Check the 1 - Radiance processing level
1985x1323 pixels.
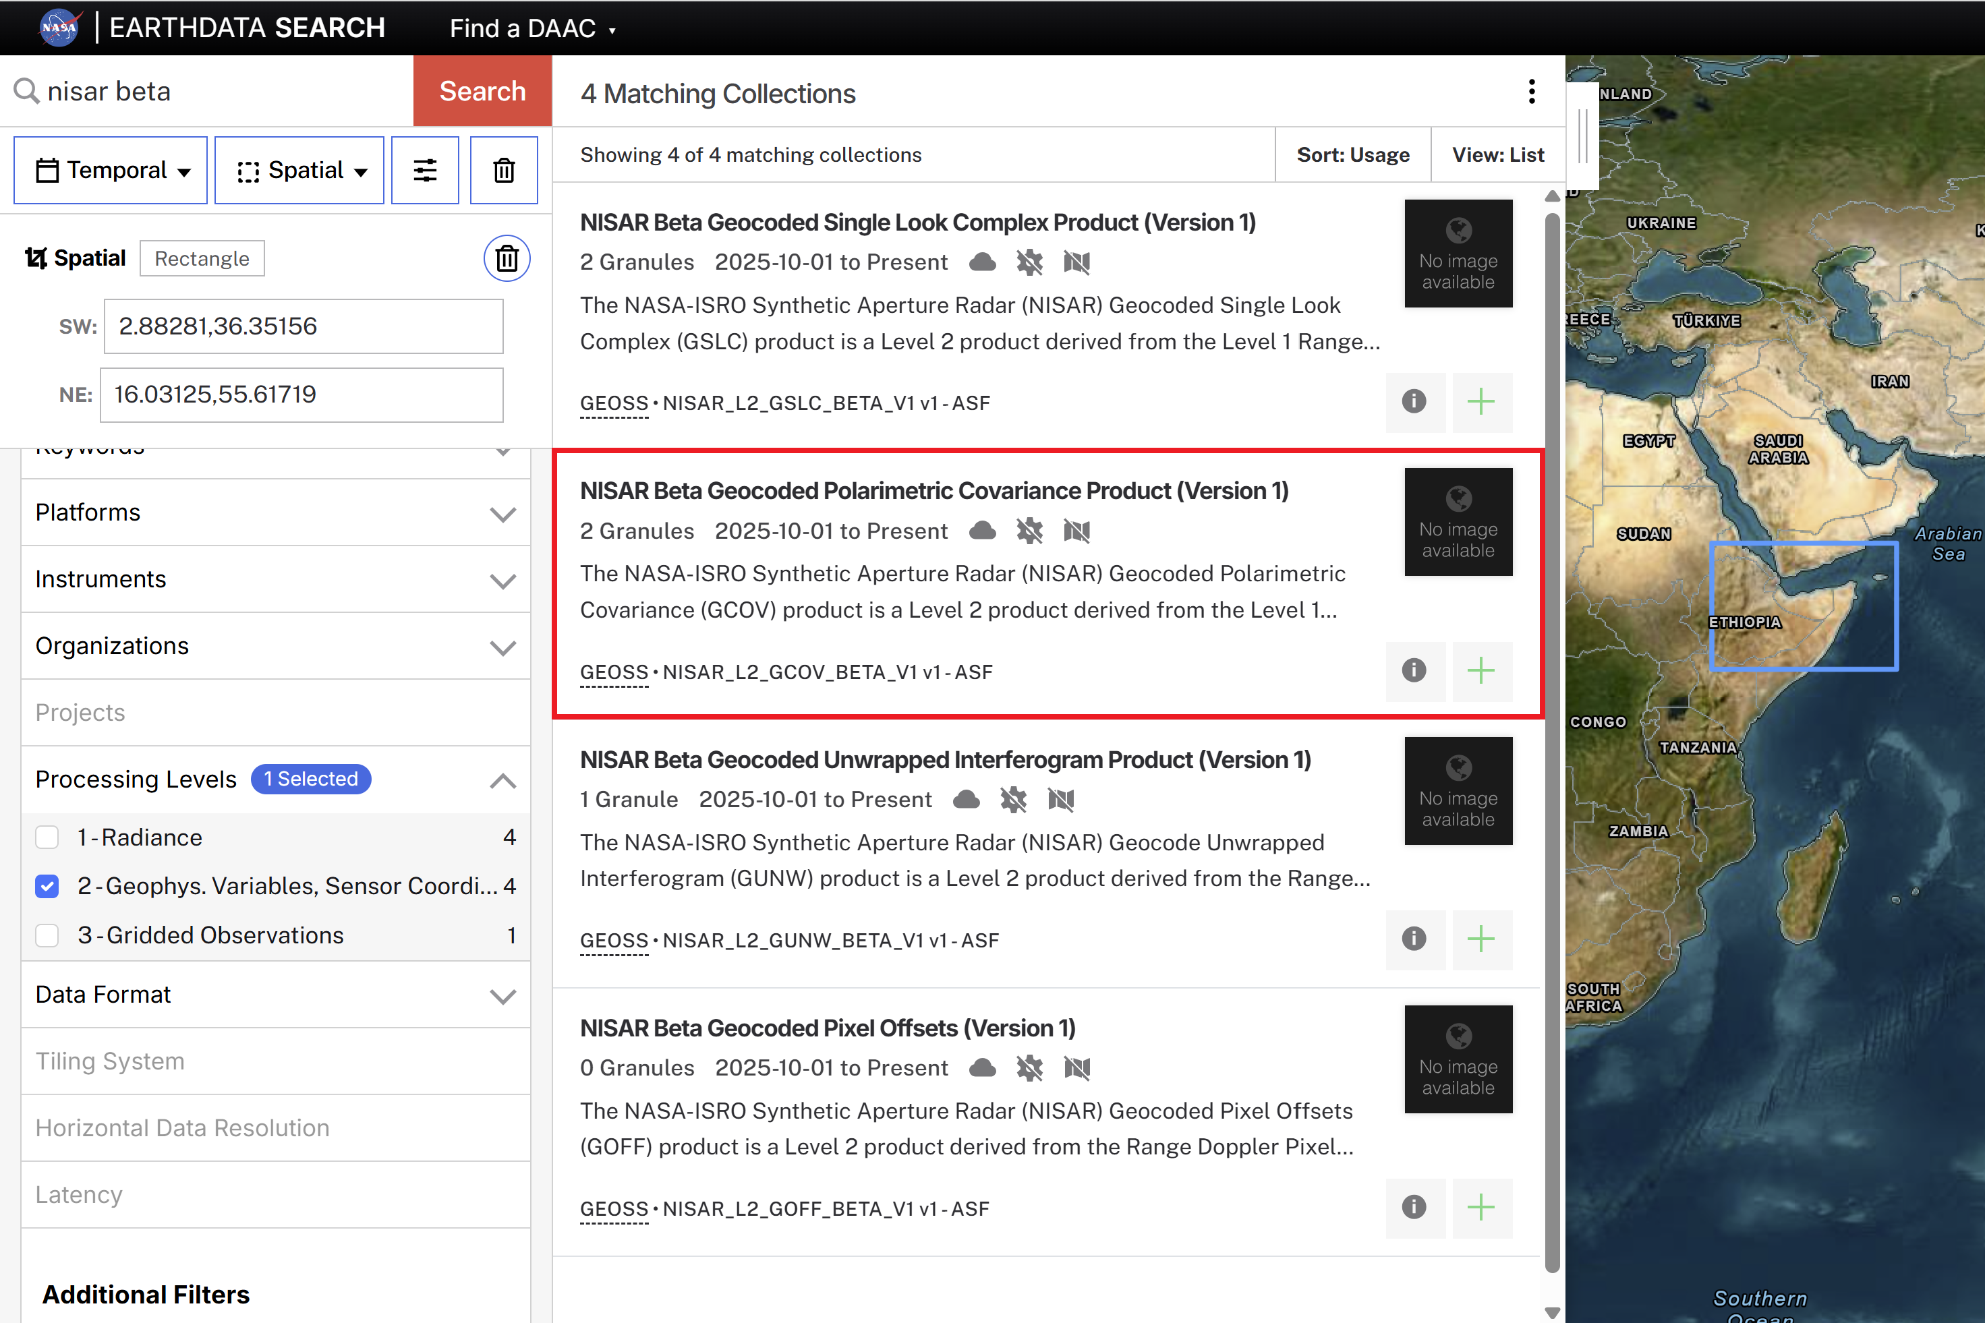[47, 836]
